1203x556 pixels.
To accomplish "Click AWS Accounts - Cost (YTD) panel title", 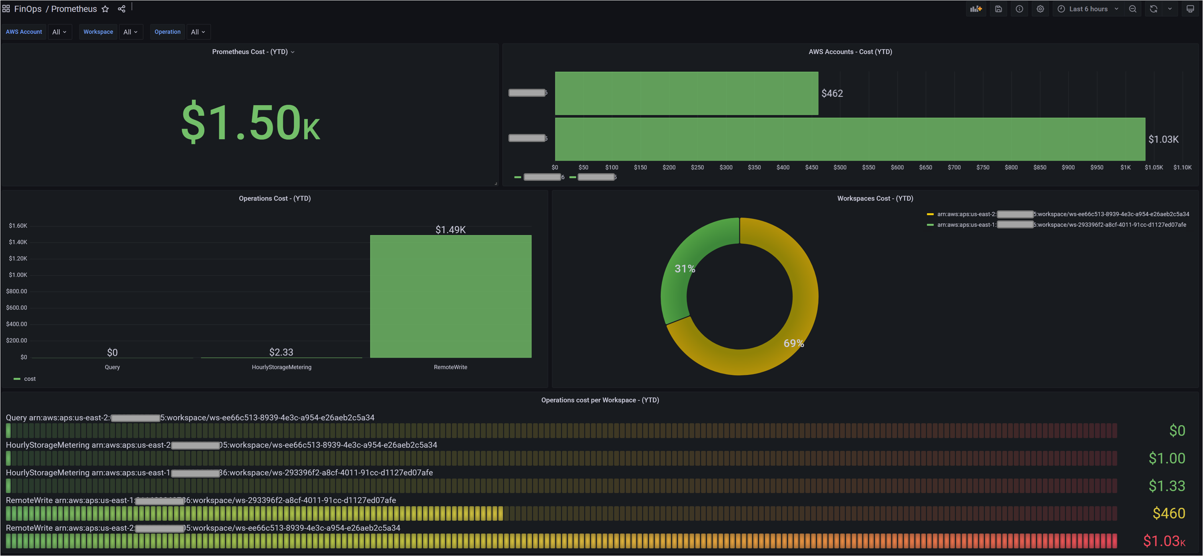I will (850, 52).
